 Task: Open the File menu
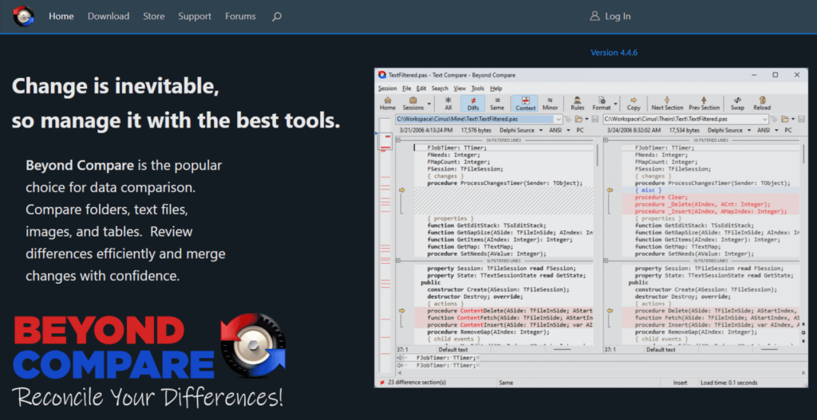407,88
